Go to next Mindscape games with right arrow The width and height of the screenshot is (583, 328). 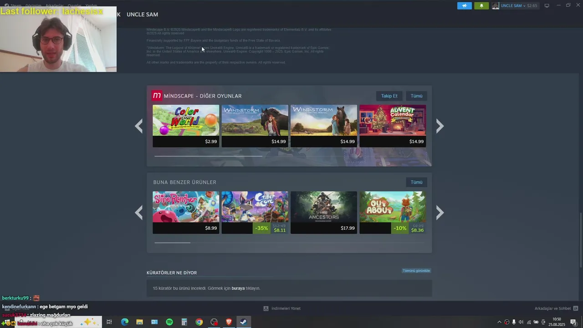coord(440,126)
